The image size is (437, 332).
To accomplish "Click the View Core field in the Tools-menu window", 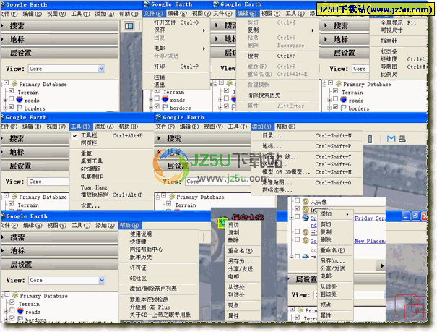I will pyautogui.click(x=48, y=182).
